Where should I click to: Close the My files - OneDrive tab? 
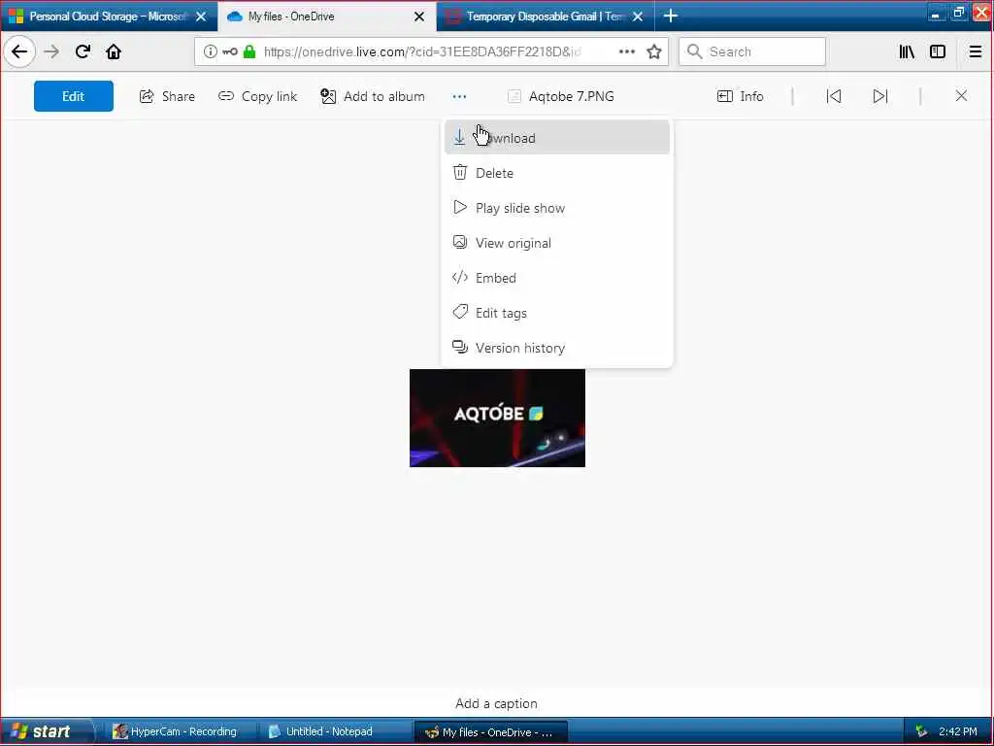coord(419,17)
